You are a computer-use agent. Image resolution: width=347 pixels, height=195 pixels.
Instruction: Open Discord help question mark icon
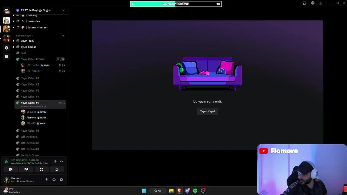coord(313,3)
